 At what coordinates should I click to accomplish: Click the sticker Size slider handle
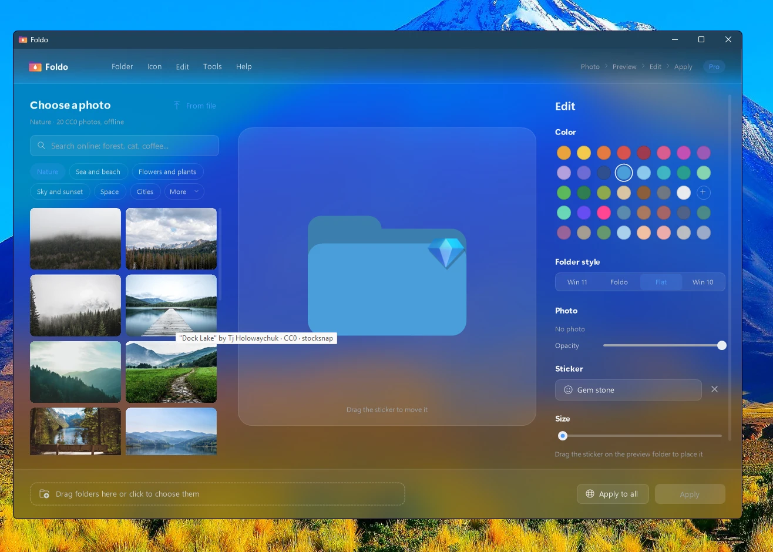click(x=563, y=436)
